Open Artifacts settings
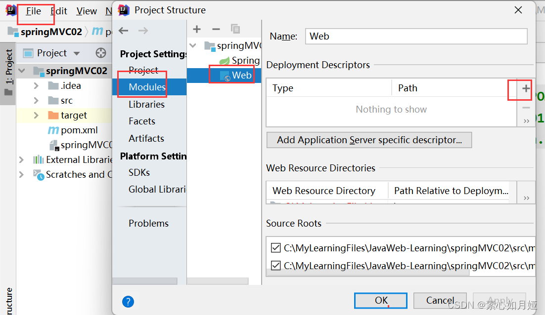The image size is (545, 315). pos(146,138)
